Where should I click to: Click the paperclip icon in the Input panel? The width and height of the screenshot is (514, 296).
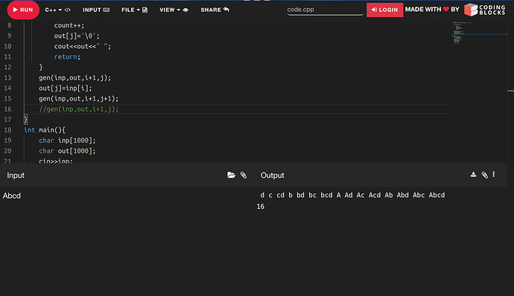(244, 176)
